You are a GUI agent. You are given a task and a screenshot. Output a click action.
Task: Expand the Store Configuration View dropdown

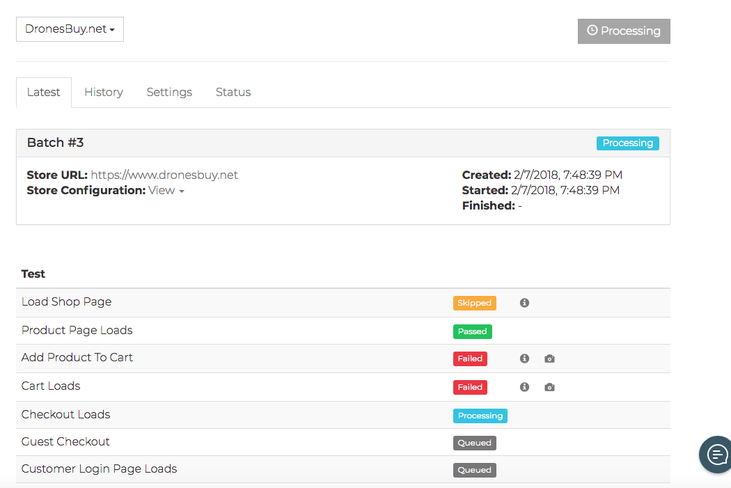point(165,190)
